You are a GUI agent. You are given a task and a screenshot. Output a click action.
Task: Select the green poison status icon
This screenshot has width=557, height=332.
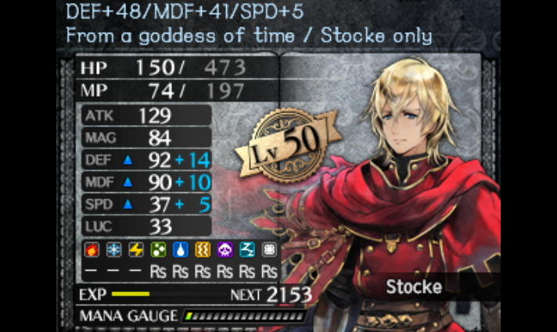tap(159, 250)
